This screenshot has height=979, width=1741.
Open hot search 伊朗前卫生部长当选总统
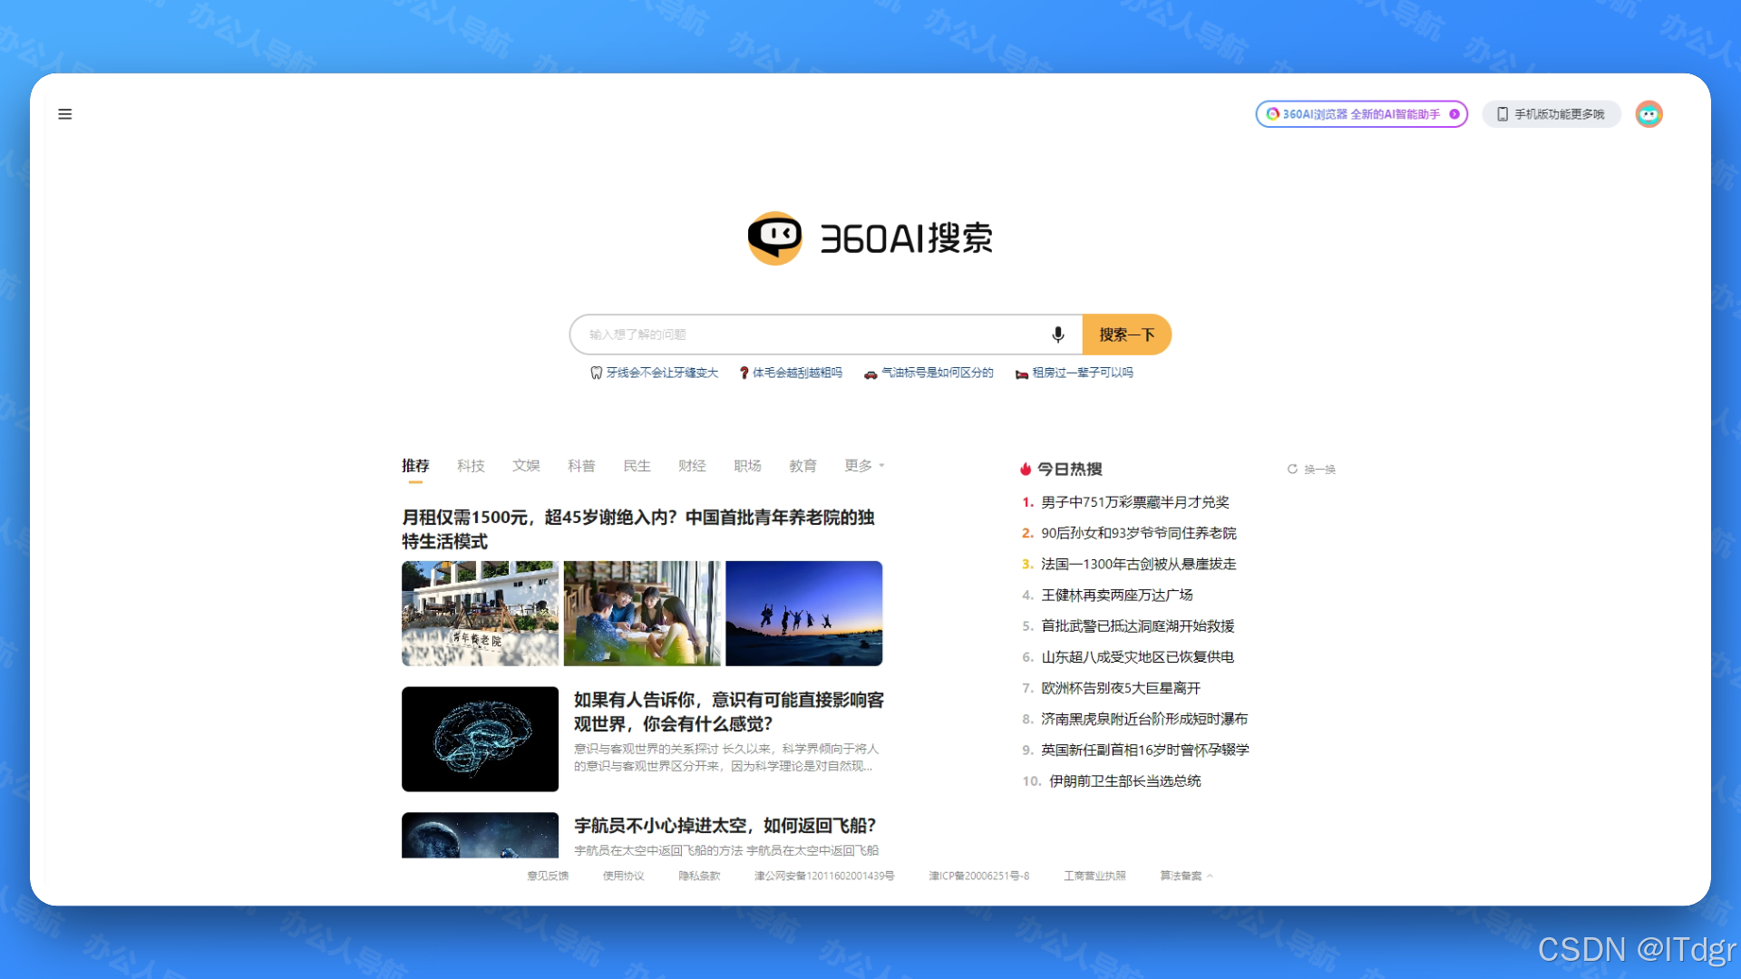tap(1124, 781)
